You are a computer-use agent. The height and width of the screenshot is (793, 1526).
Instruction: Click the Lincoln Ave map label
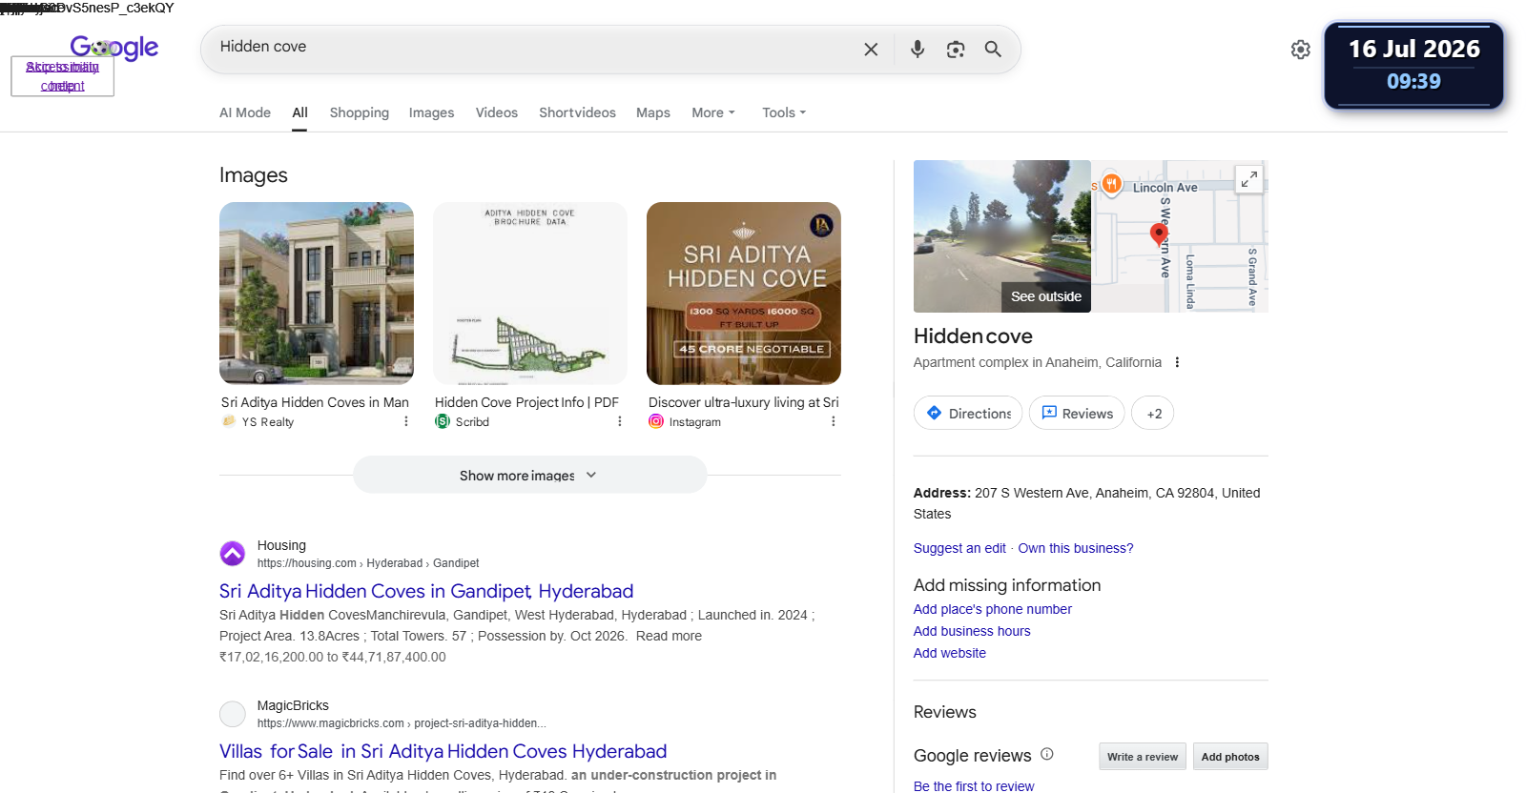pyautogui.click(x=1165, y=188)
